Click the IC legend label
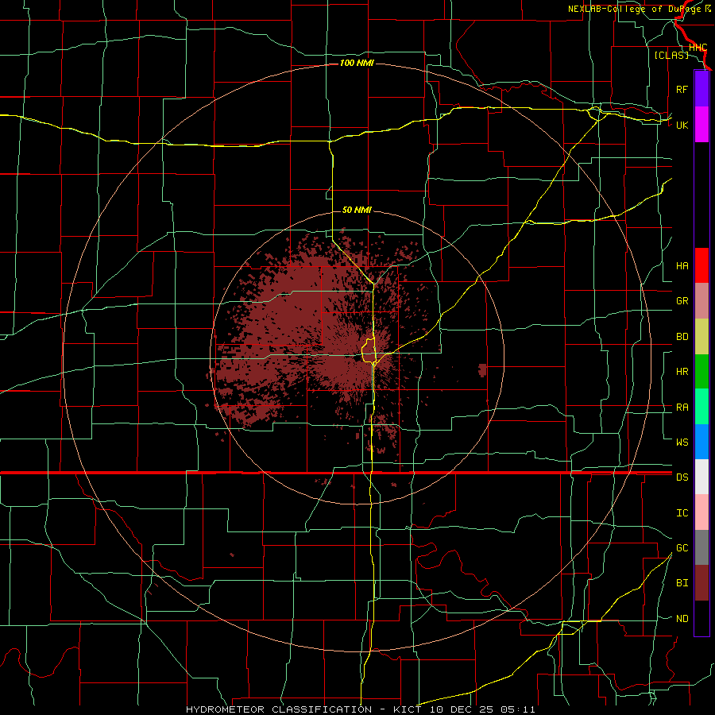This screenshot has width=715, height=715. click(682, 513)
